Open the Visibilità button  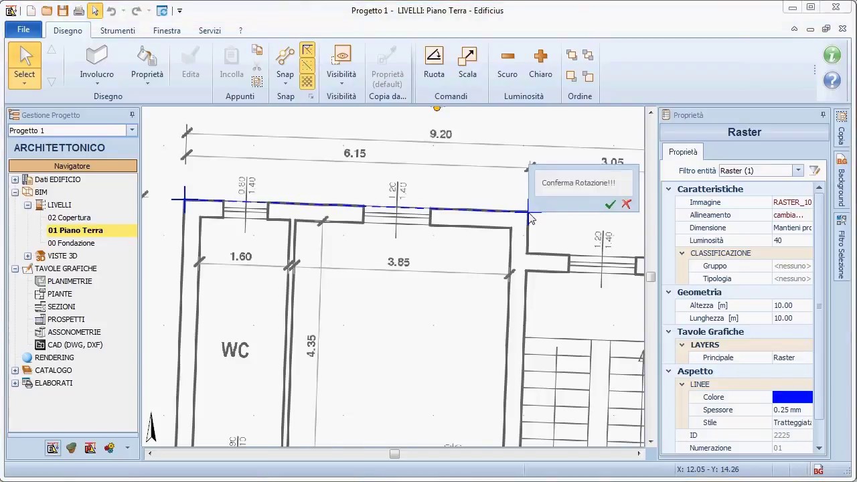click(x=341, y=64)
